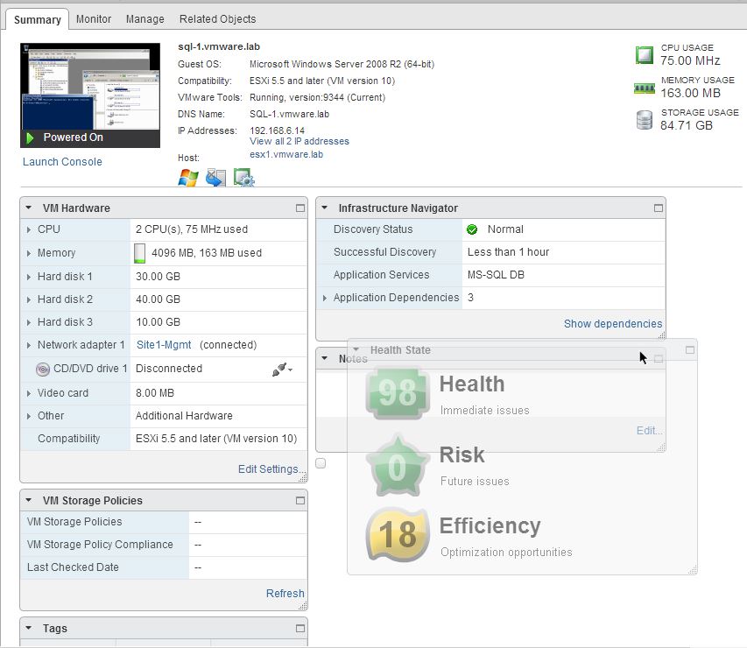Click the Risk 0 star badge

(x=396, y=466)
